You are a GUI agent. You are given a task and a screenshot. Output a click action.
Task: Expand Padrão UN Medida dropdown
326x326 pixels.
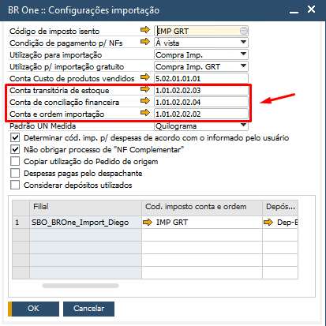coord(244,125)
